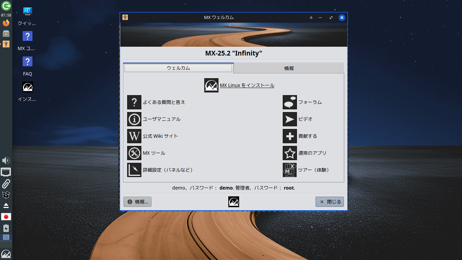This screenshot has height=260, width=462.
Task: Open the ユーザマニュアル info icon
Action: [134, 119]
